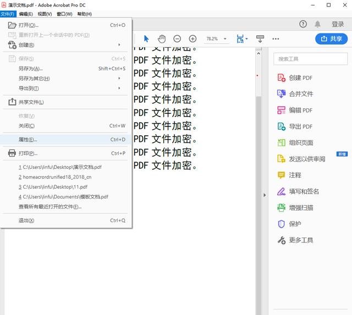Open the more tools ellipsis
This screenshot has height=315, width=352.
click(276, 39)
